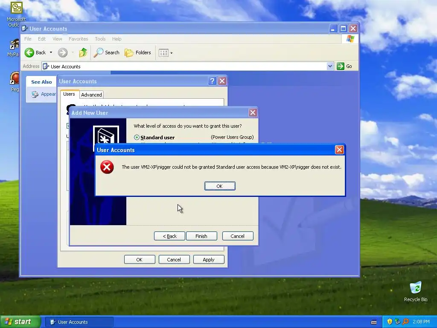Click the See Also panel header
This screenshot has height=328, width=437.
41,82
